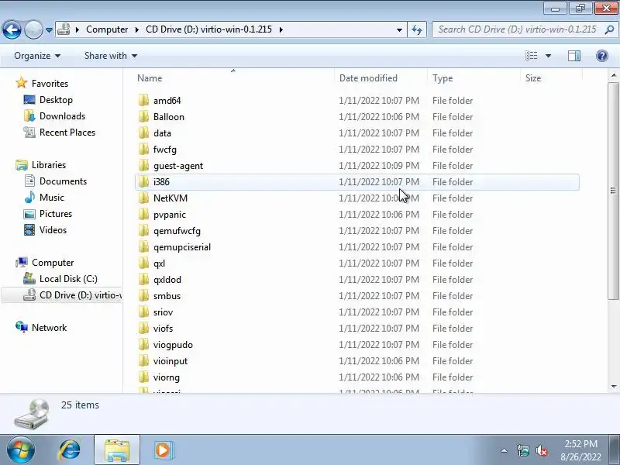
Task: Sort by Date modified column header
Action: (381, 78)
